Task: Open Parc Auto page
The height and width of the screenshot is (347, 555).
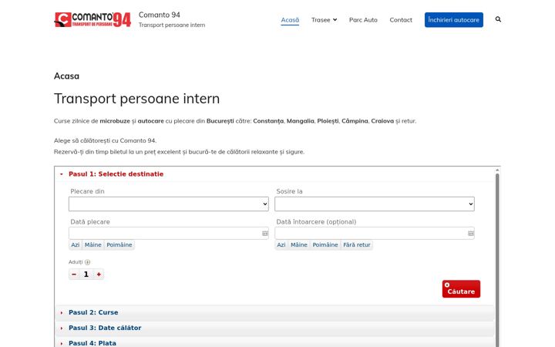Action: (x=363, y=20)
